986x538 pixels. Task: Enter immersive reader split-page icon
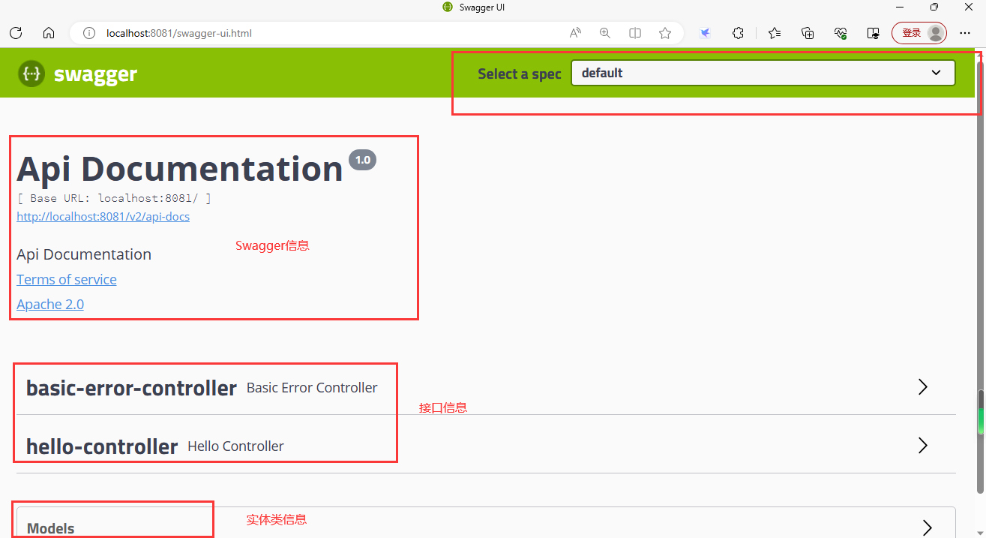[635, 33]
